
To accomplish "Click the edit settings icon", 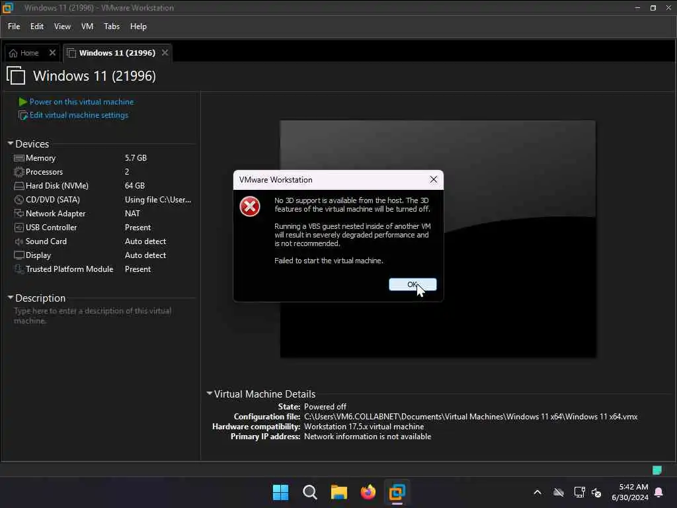I will coord(23,115).
